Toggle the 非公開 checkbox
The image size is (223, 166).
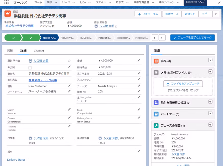click(x=30, y=68)
